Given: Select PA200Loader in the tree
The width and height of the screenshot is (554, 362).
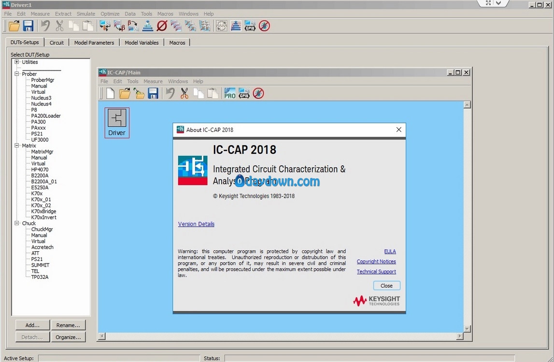Looking at the screenshot, I should 45,116.
